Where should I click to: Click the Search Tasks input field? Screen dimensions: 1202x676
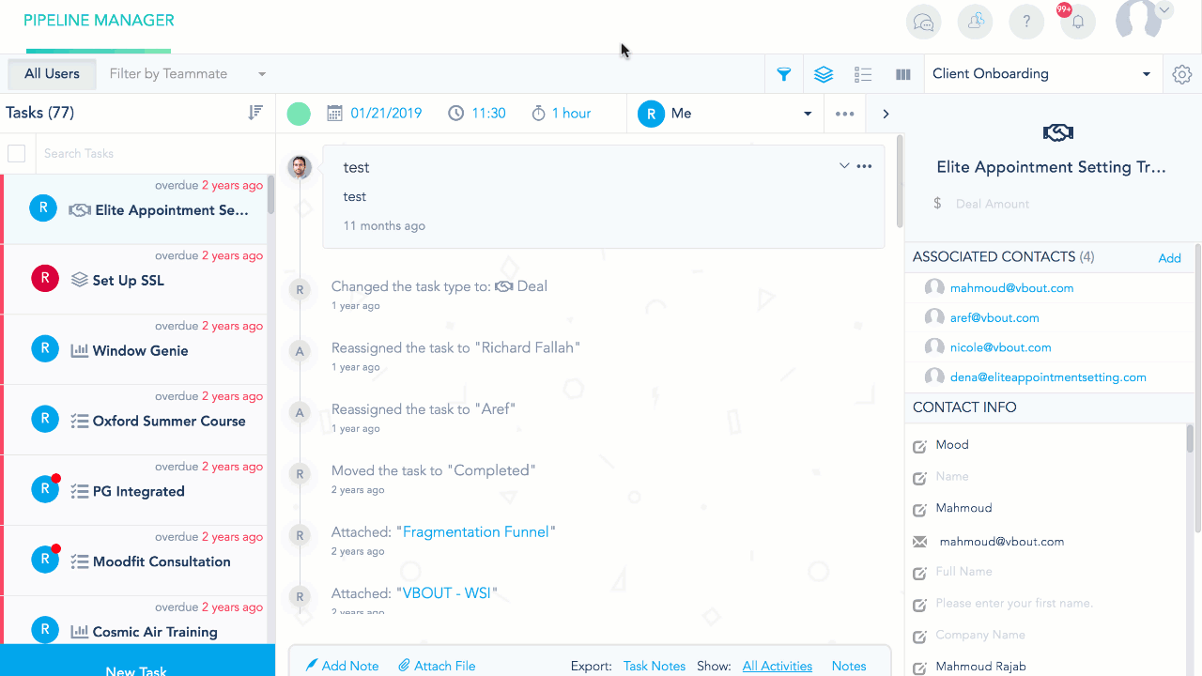pos(155,153)
